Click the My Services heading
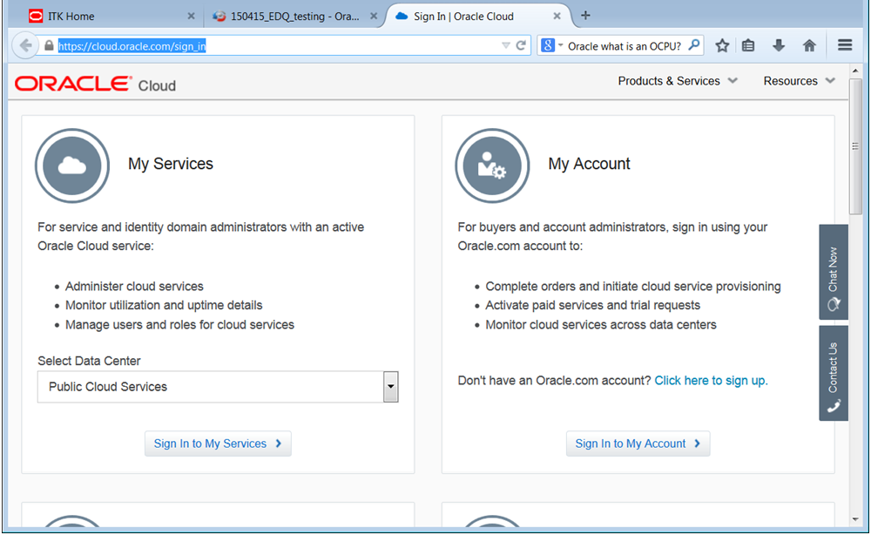 pos(171,164)
